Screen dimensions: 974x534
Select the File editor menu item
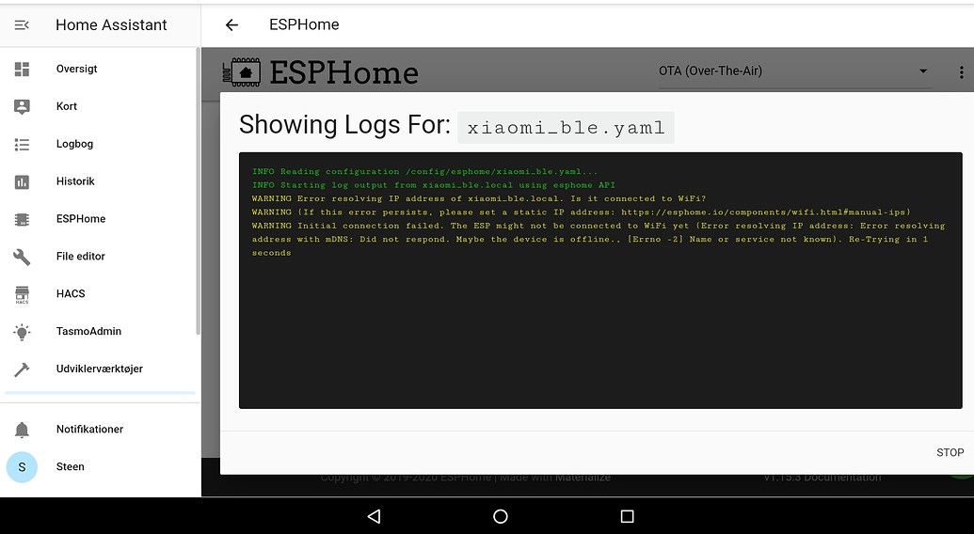pos(100,257)
